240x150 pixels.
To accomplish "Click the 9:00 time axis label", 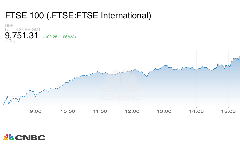I will pyautogui.click(x=36, y=111).
